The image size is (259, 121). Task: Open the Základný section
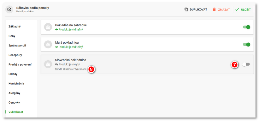(x=15, y=27)
